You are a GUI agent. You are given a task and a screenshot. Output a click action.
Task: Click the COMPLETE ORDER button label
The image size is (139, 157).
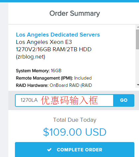click(79, 150)
